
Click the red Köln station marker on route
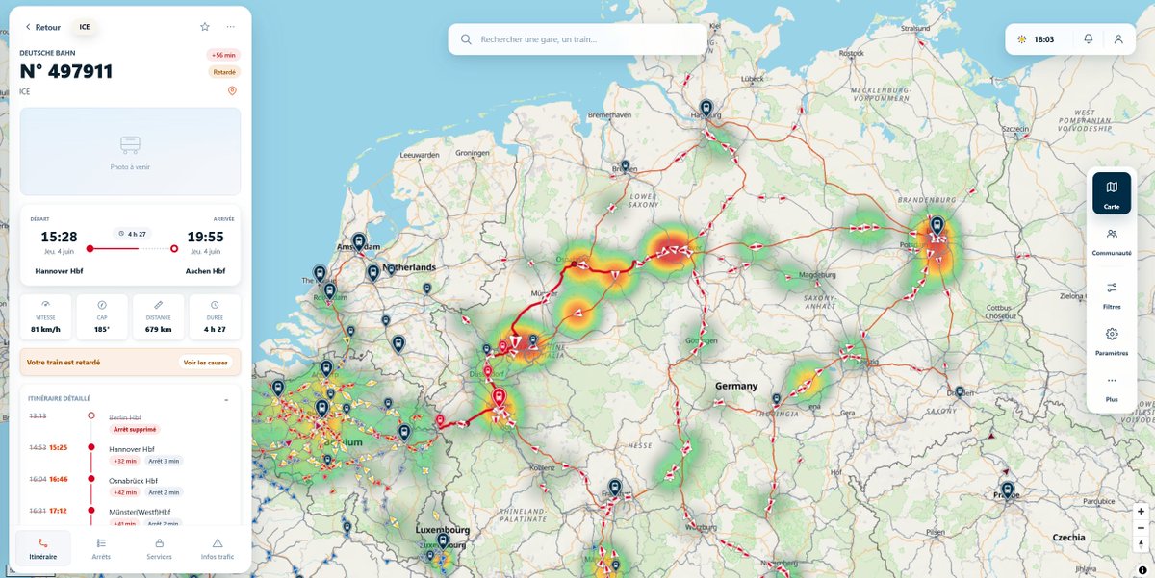[498, 396]
